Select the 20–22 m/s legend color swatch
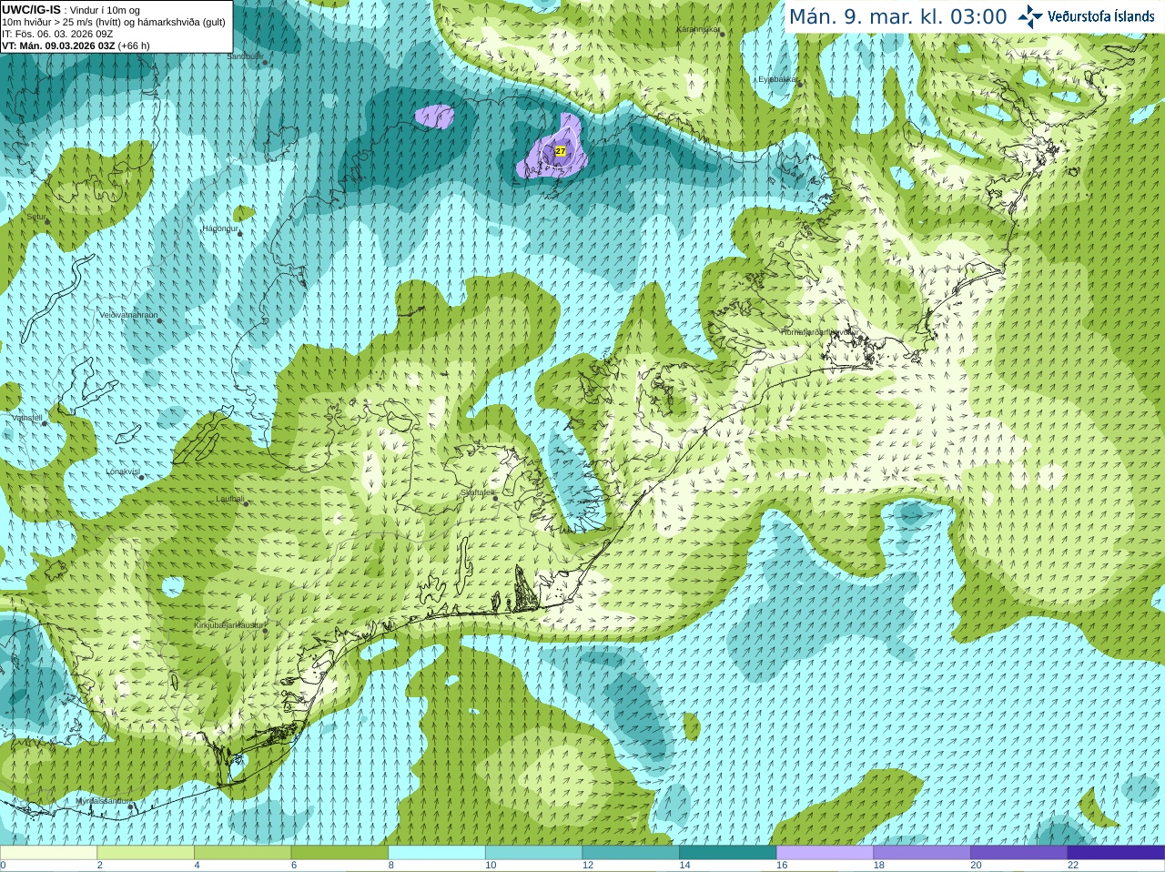 coord(1019,853)
